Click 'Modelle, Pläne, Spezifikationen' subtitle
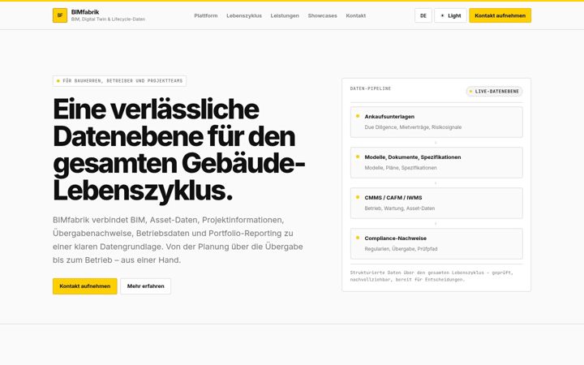This screenshot has width=584, height=365. 401,168
